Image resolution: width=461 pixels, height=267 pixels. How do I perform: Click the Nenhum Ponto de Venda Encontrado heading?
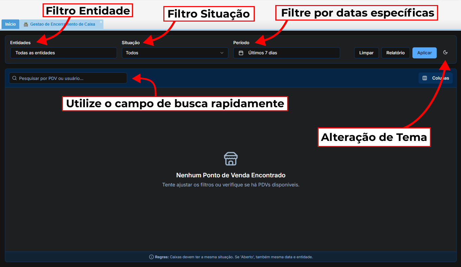[231, 175]
